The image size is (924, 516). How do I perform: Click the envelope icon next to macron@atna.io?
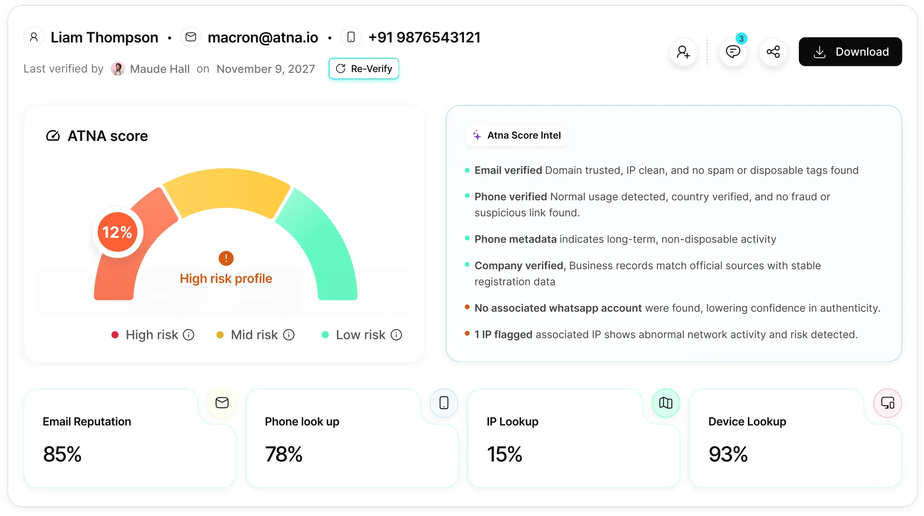[x=191, y=37]
